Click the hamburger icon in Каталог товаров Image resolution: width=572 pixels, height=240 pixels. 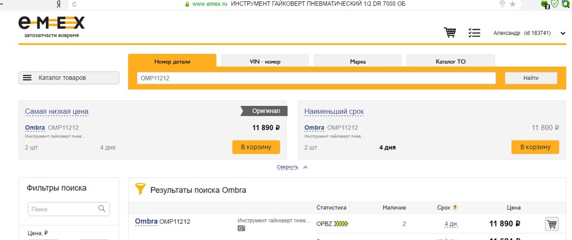(x=27, y=78)
